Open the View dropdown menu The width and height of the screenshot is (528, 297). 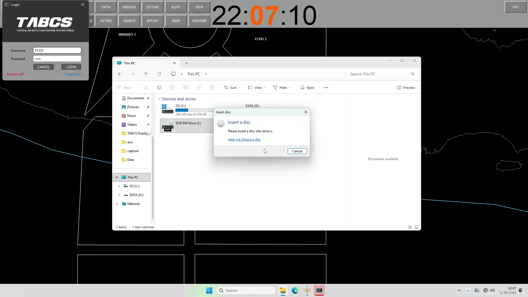[x=256, y=87]
